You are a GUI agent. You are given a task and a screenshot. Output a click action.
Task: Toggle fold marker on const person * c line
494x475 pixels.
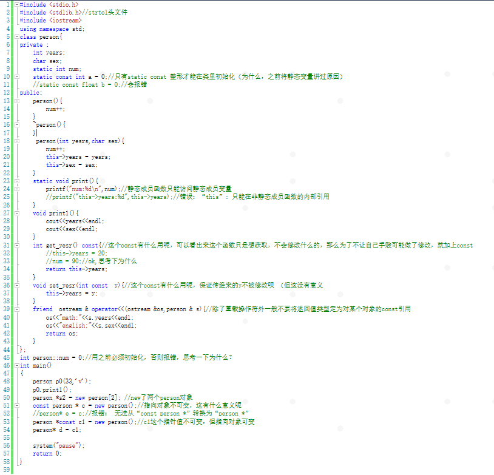pyautogui.click(x=17, y=405)
